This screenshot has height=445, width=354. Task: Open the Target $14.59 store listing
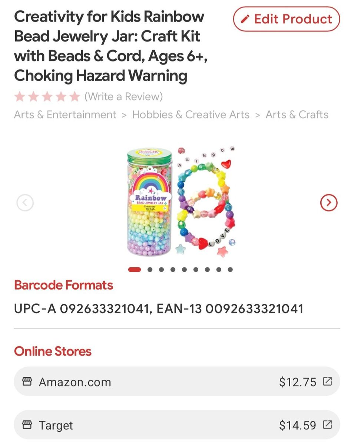coord(176,425)
